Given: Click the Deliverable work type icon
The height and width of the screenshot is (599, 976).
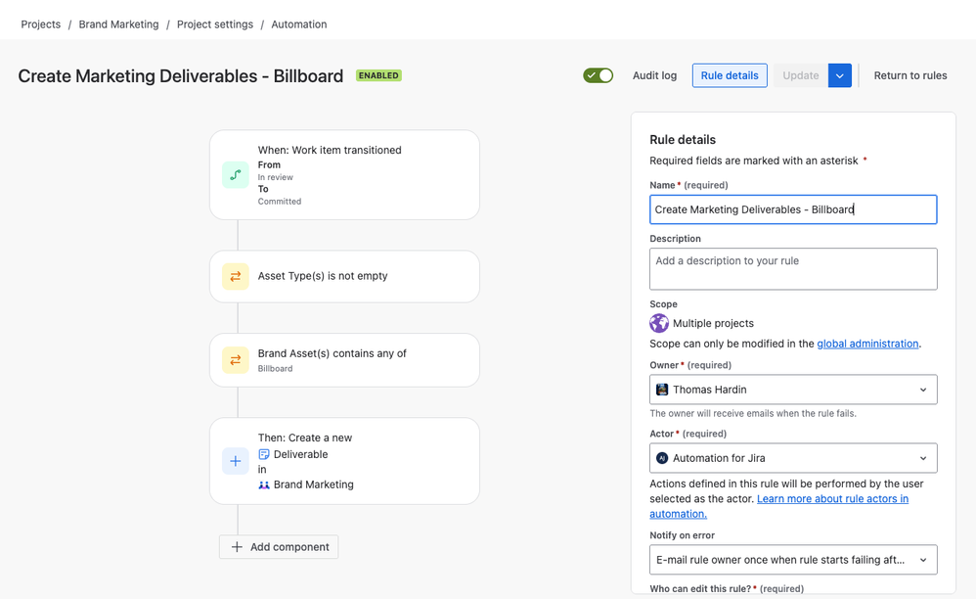Looking at the screenshot, I should (x=264, y=454).
